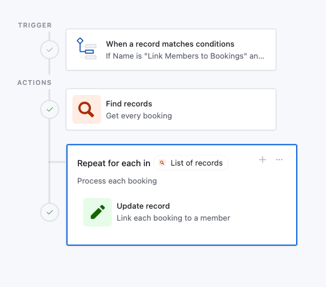The height and width of the screenshot is (287, 326).
Task: Click the Find records status checkmark circle
Action: 50,109
